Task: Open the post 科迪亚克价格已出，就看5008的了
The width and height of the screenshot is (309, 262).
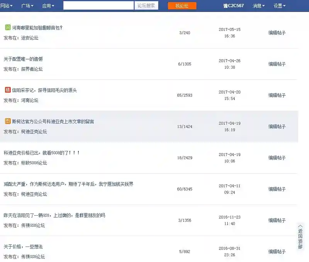Action: [x=42, y=153]
